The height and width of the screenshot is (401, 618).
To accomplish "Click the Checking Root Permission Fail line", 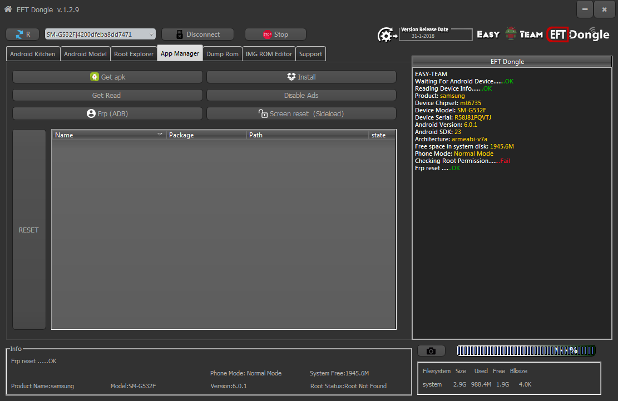I will [462, 161].
